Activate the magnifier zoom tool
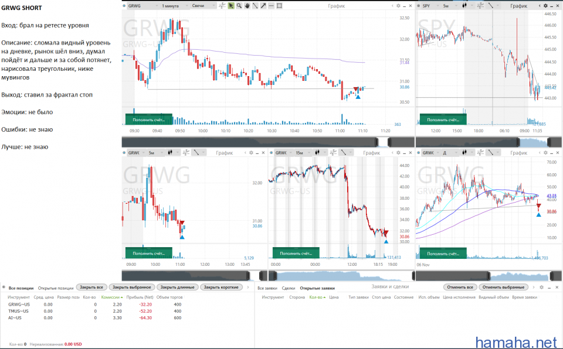This screenshot has height=349, width=563. point(239,6)
